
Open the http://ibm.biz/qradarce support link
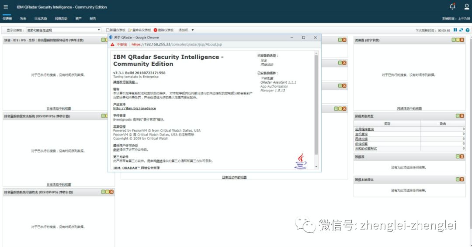(135, 108)
